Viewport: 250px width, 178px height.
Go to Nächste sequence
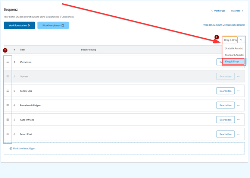tap(237, 11)
